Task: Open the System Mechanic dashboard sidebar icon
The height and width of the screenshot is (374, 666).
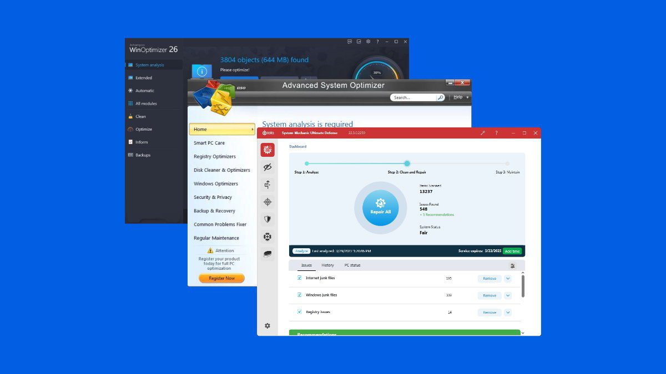Action: [268, 150]
